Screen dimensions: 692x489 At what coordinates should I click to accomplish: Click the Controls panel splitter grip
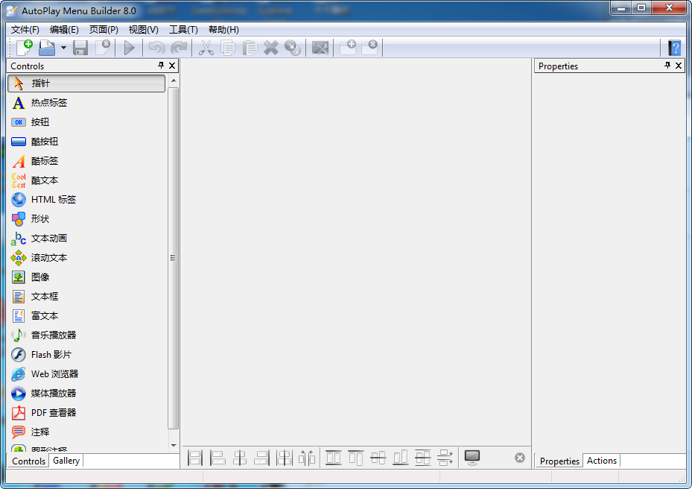(x=173, y=257)
